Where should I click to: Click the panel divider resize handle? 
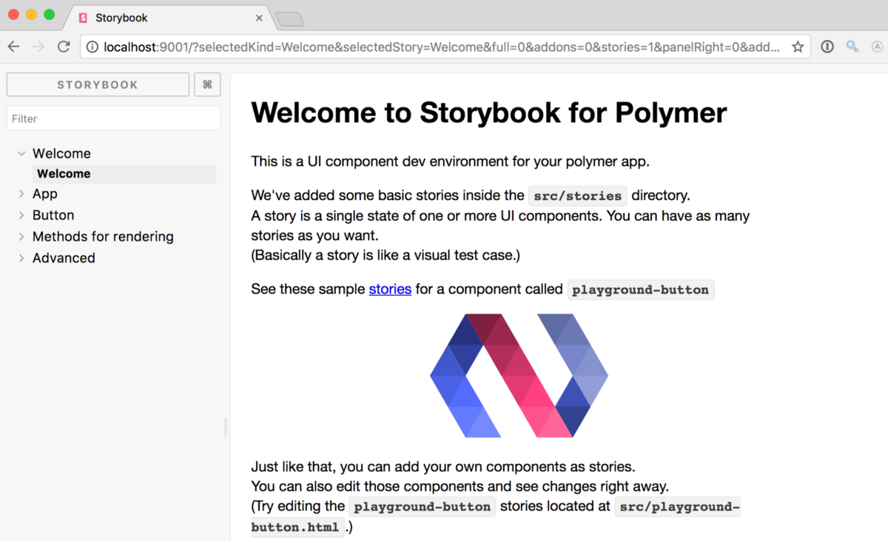(x=226, y=427)
